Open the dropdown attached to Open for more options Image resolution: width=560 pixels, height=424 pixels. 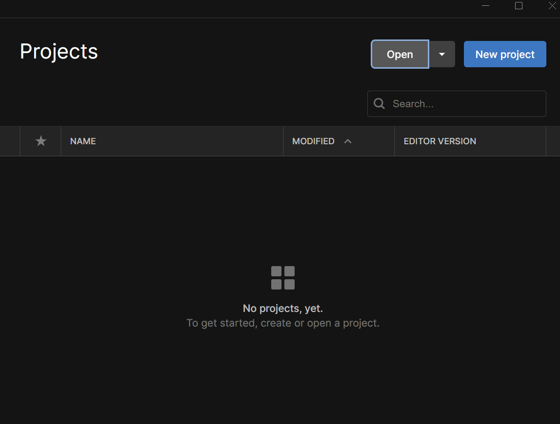tap(442, 54)
